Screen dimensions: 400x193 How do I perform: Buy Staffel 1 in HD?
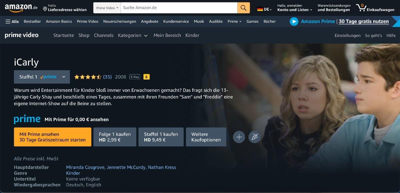[x=161, y=137]
